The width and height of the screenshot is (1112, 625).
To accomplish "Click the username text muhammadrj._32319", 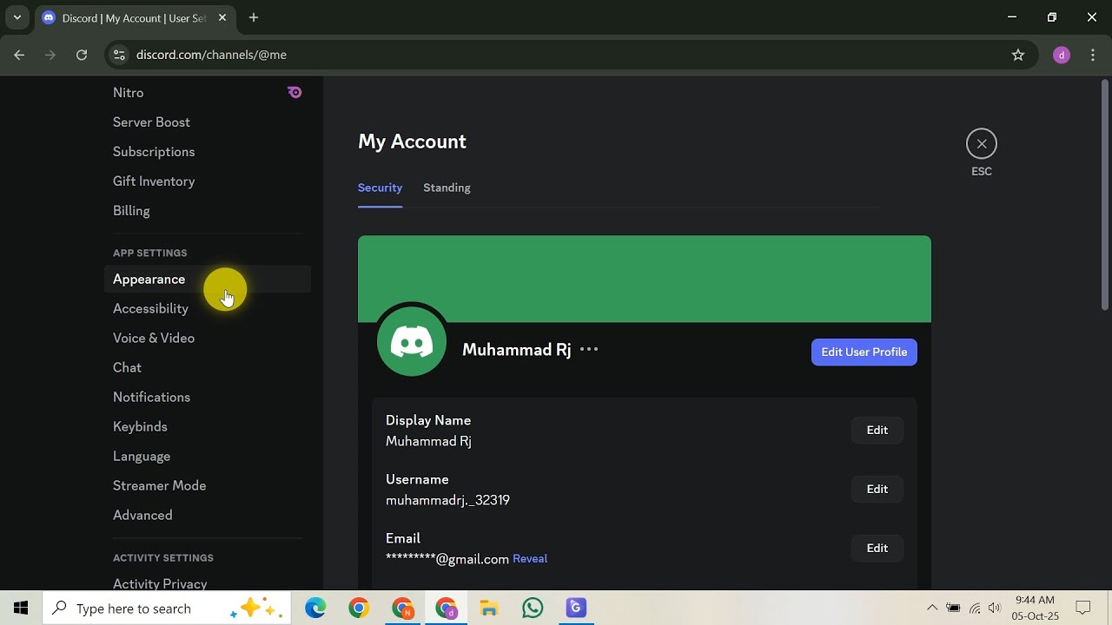I will pyautogui.click(x=447, y=500).
